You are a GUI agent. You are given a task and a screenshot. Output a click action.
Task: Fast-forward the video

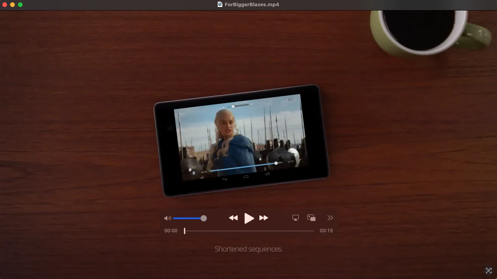(264, 218)
